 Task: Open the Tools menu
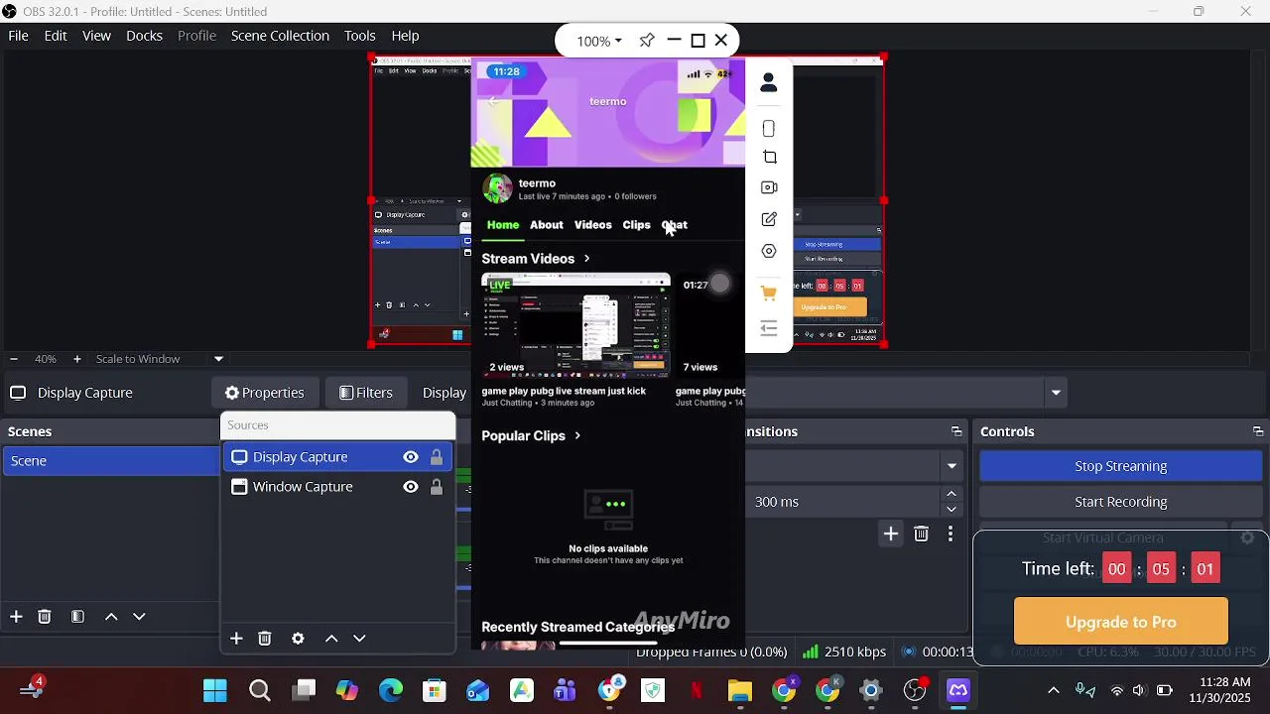[359, 36]
